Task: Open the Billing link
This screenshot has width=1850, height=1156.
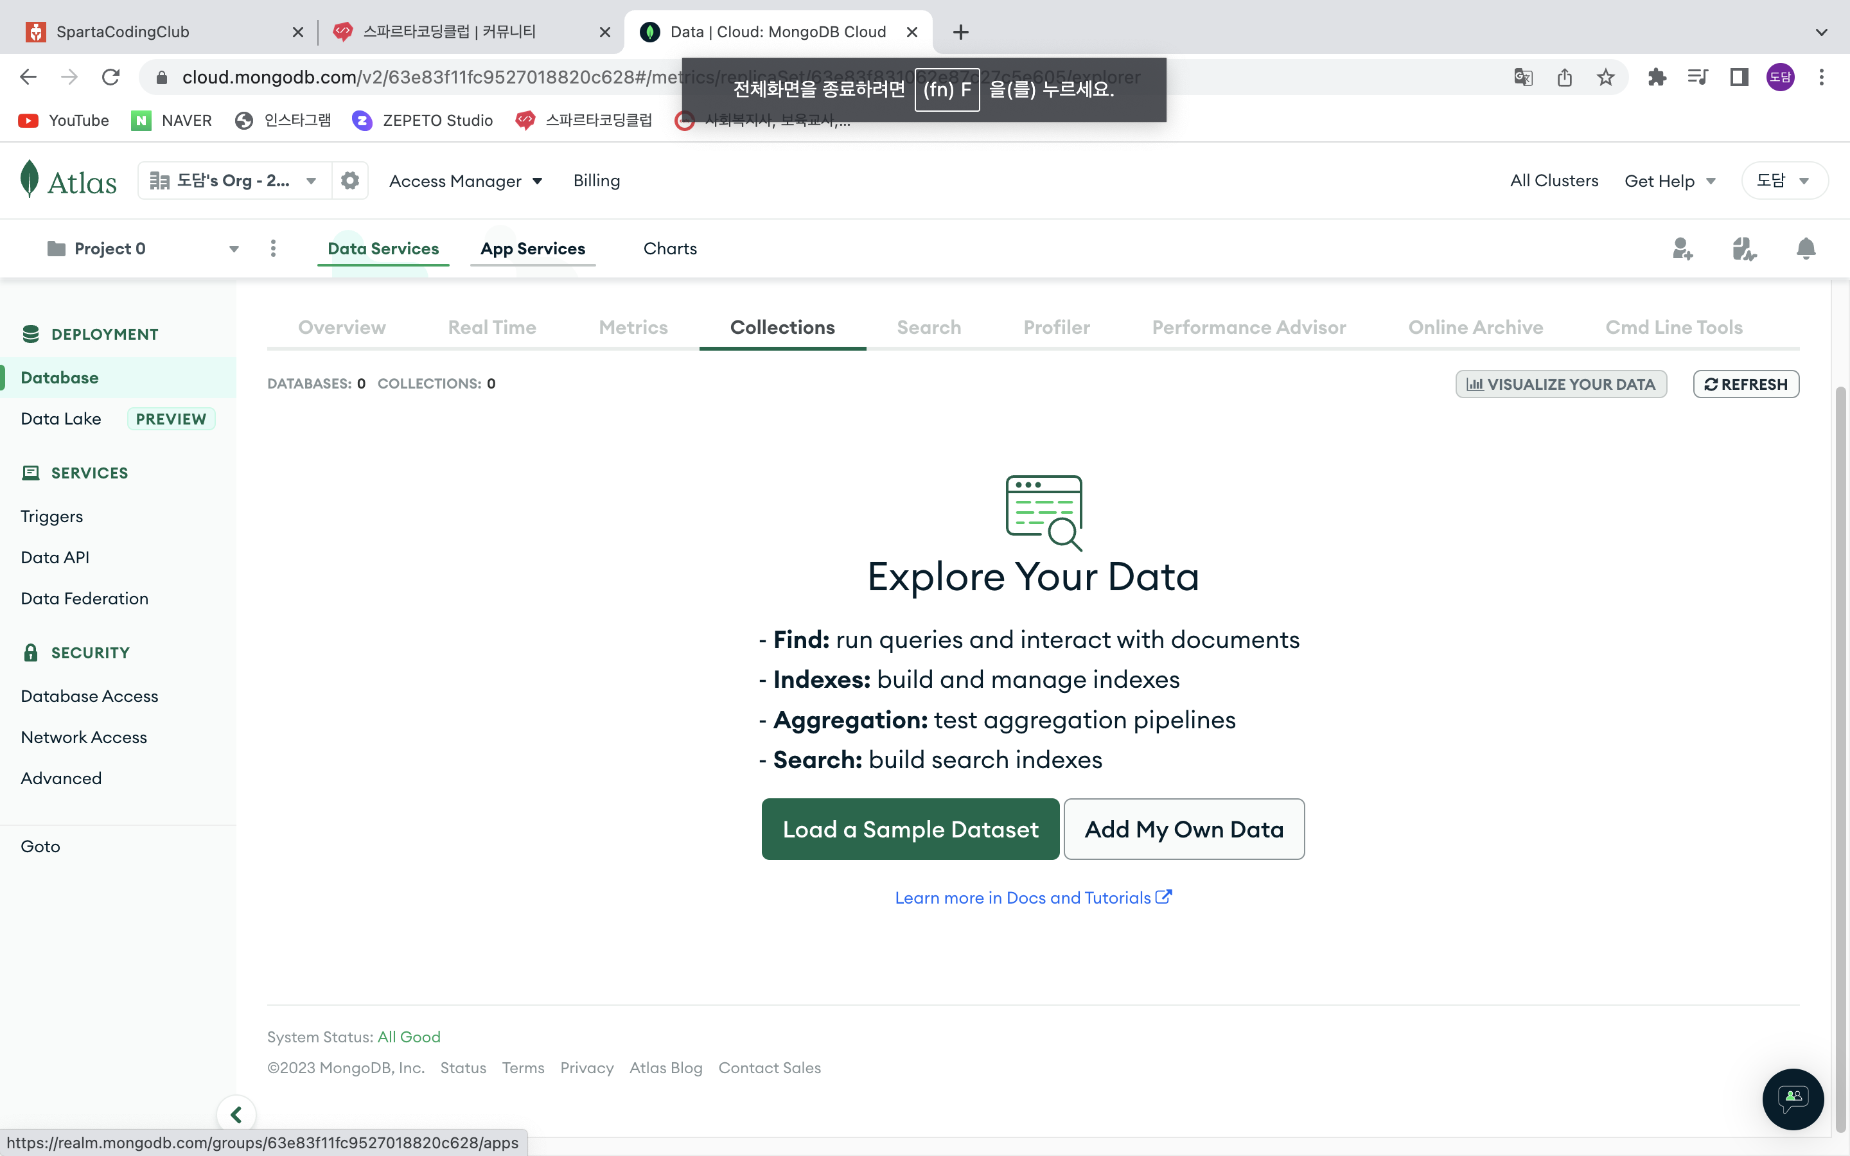Action: (596, 180)
